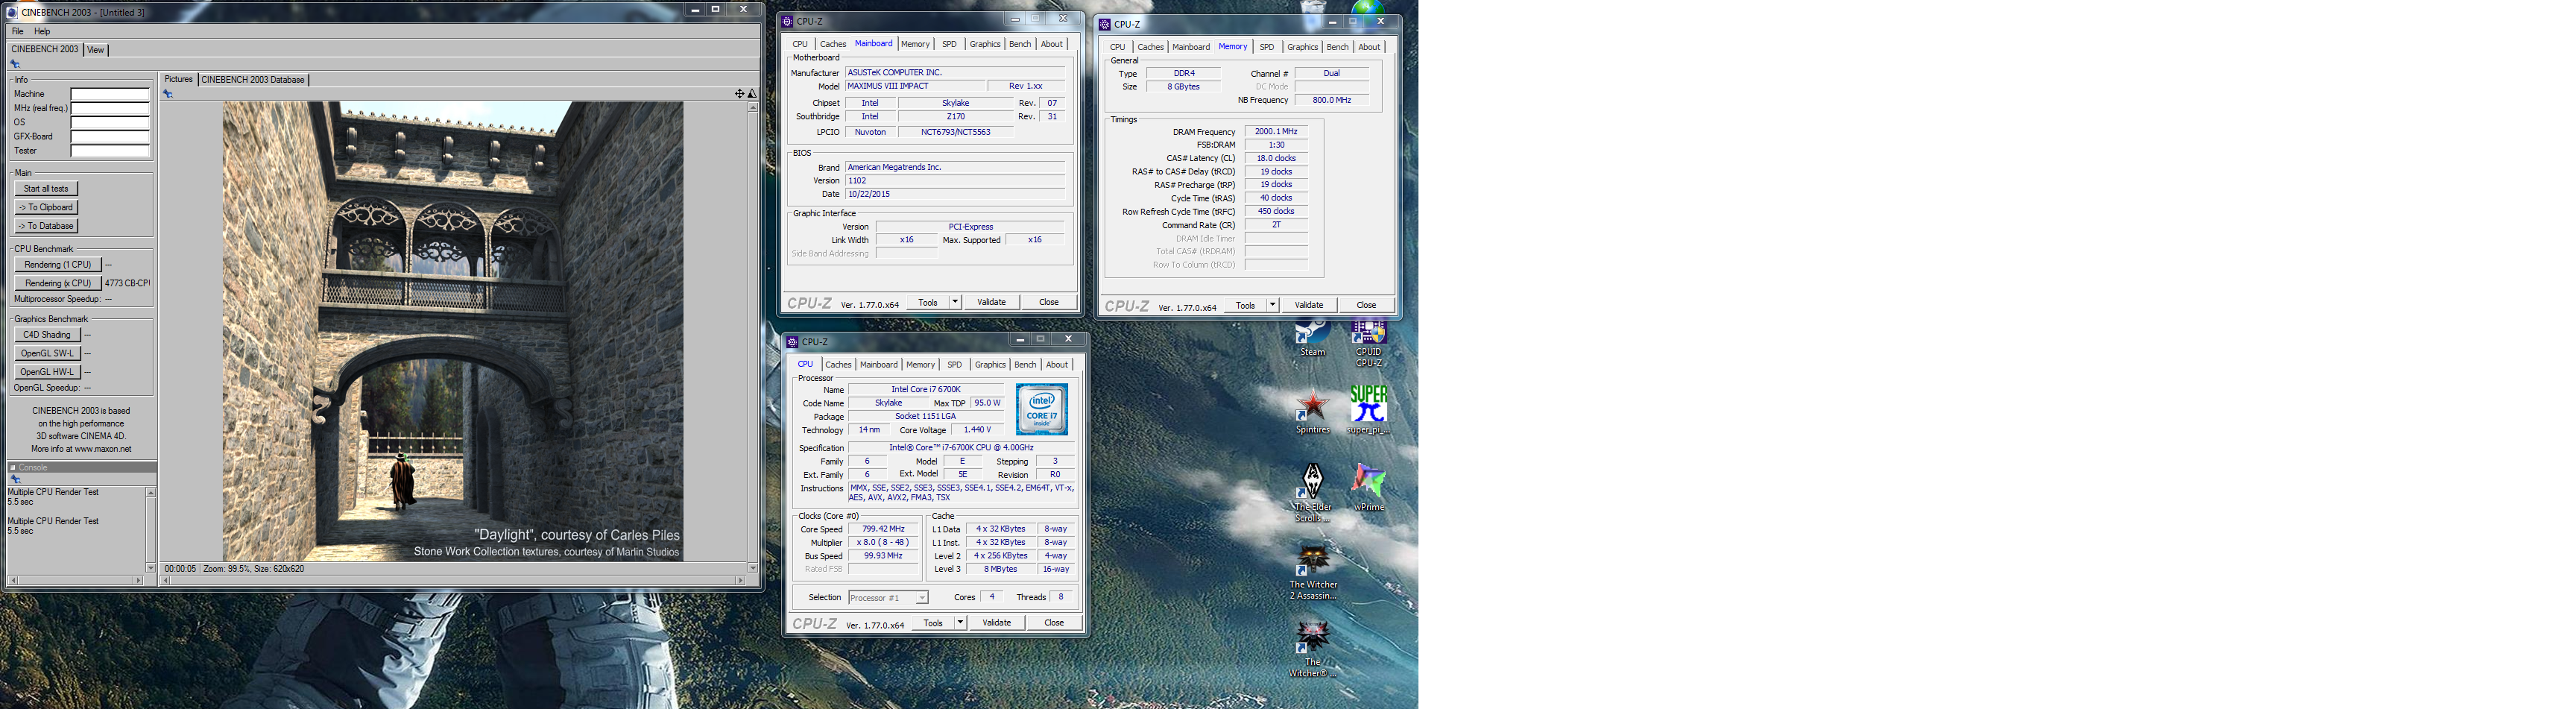Open The Witcher 3 desktop shortcut at the bottom
The width and height of the screenshot is (2576, 709).
click(x=1312, y=649)
